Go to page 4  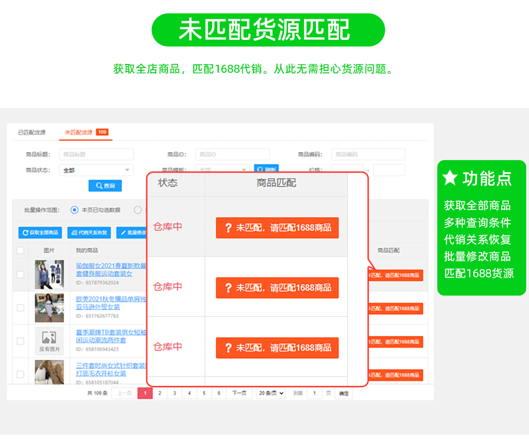(189, 393)
